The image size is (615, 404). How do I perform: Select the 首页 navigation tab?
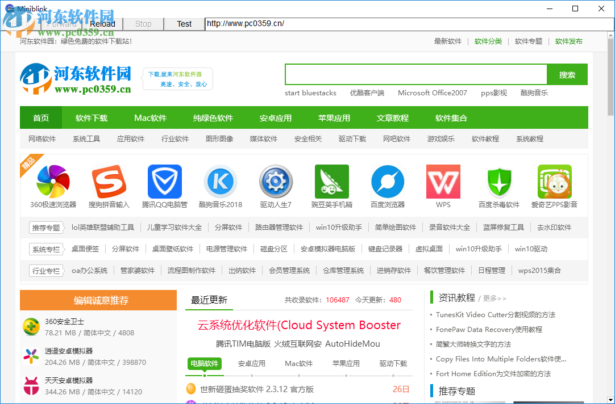41,118
